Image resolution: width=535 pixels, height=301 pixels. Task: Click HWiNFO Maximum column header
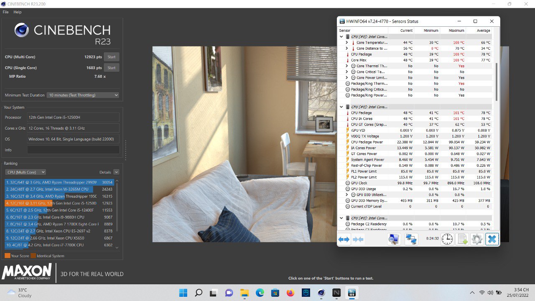pyautogui.click(x=453, y=31)
